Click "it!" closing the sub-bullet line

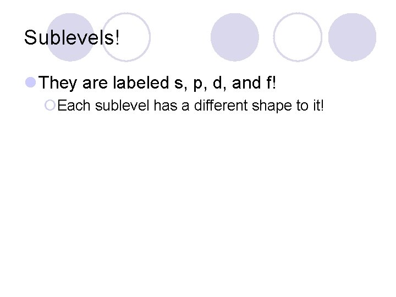coord(318,105)
